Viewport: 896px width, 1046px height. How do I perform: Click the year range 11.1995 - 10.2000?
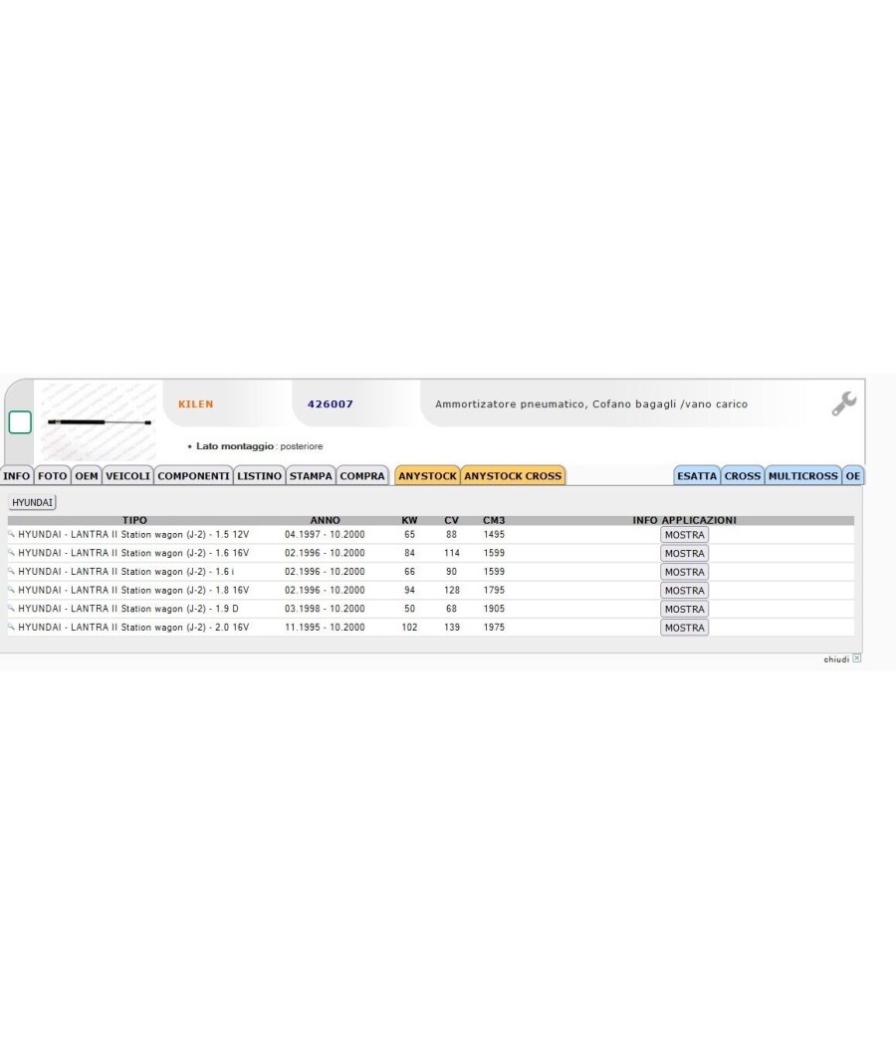click(x=325, y=628)
